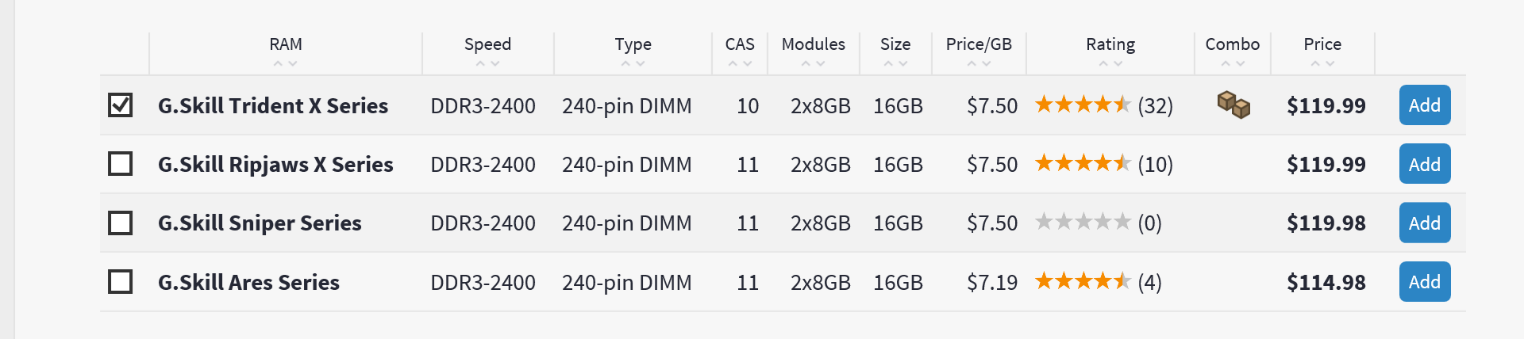Click the Type column header
Viewport: 1524px width, 339px height.
(x=633, y=44)
